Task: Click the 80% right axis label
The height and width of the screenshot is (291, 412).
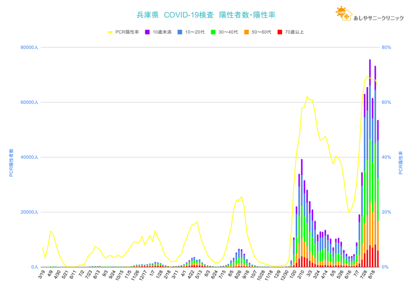Action: coord(386,47)
